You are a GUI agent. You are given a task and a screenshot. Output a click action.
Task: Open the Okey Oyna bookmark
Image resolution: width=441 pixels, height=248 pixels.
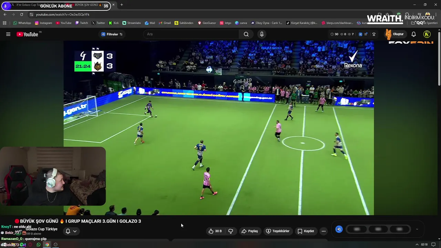(267, 23)
